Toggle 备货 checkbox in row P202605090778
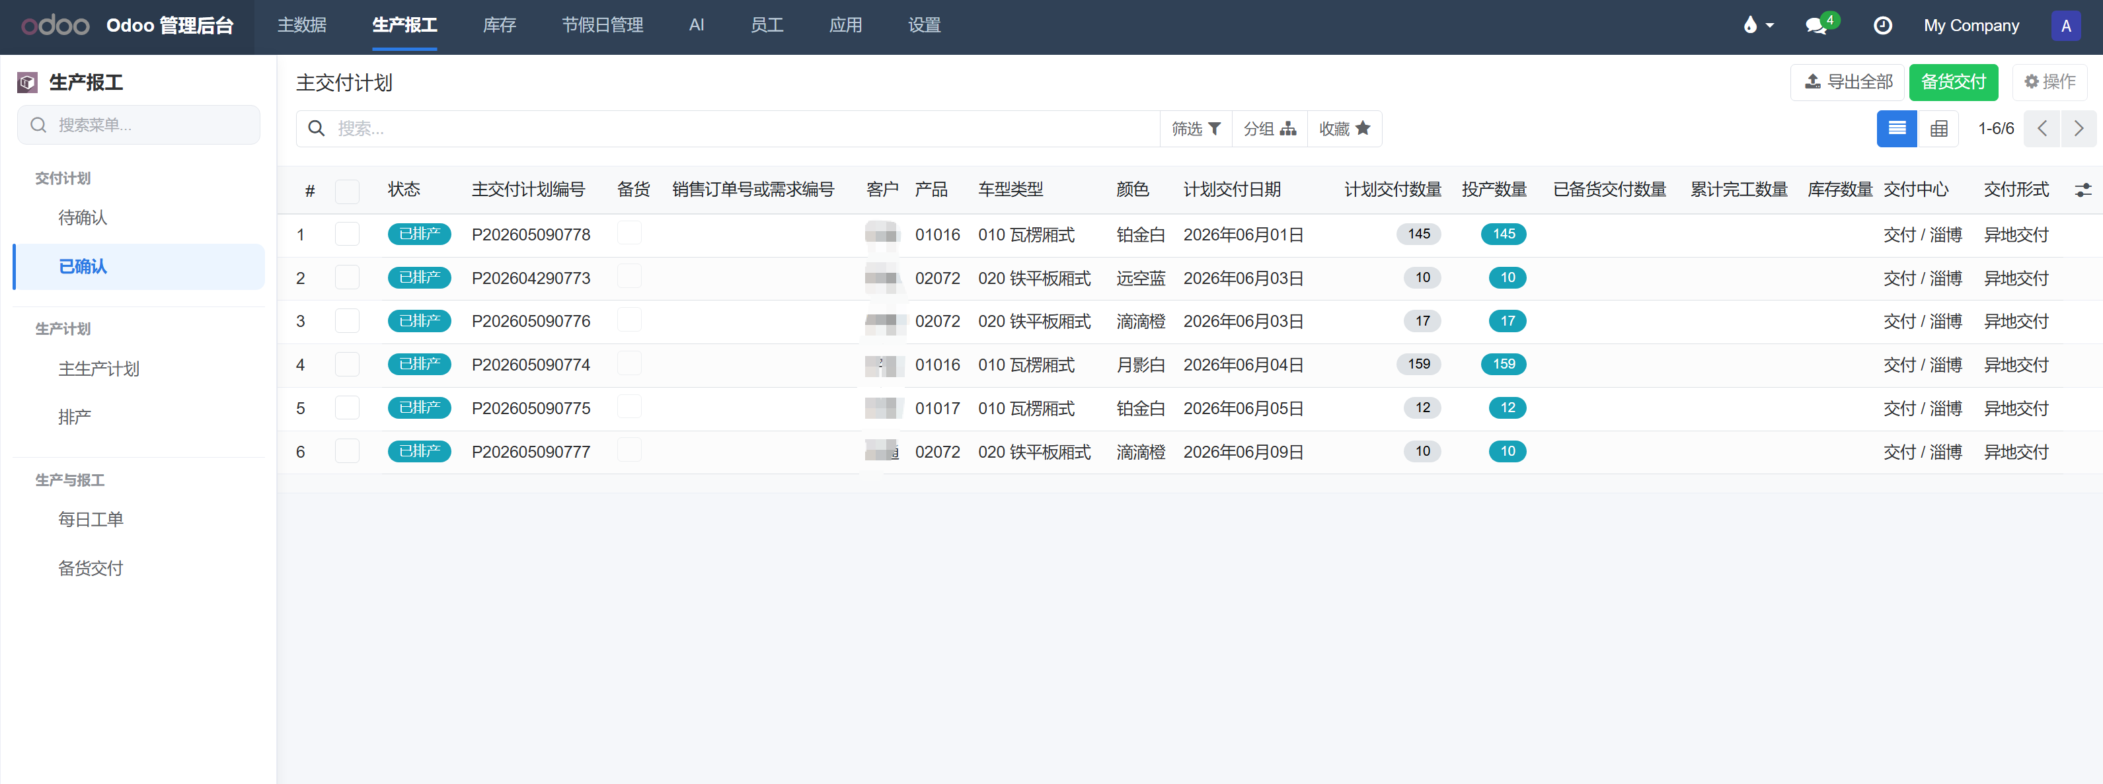This screenshot has height=784, width=2103. [629, 232]
